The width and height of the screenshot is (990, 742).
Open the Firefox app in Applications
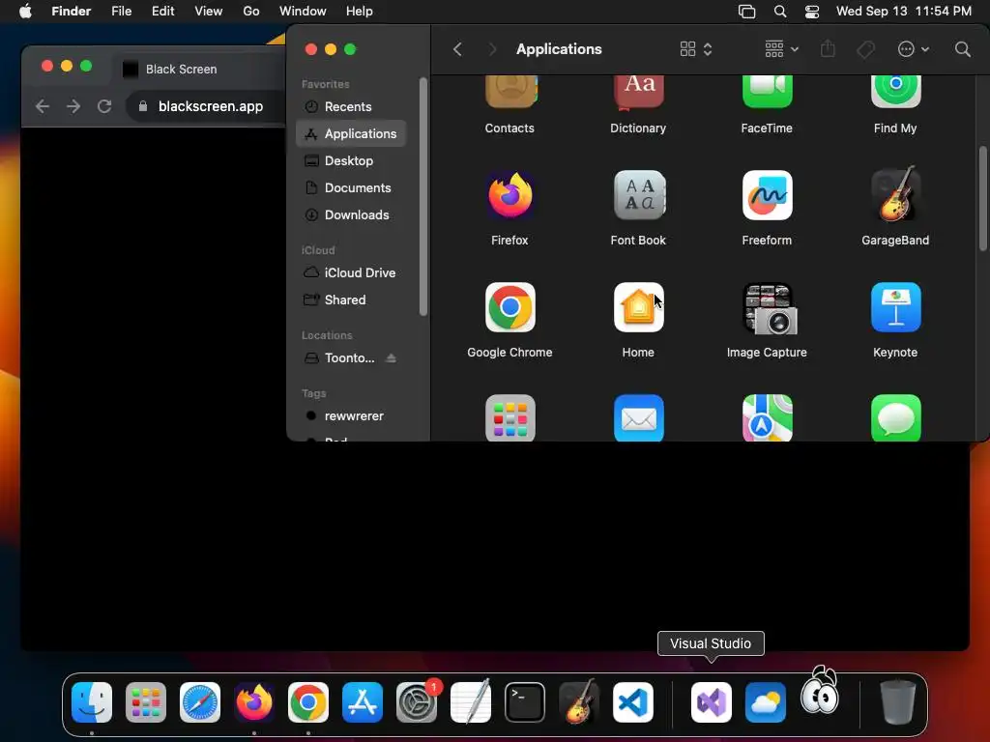(x=510, y=195)
